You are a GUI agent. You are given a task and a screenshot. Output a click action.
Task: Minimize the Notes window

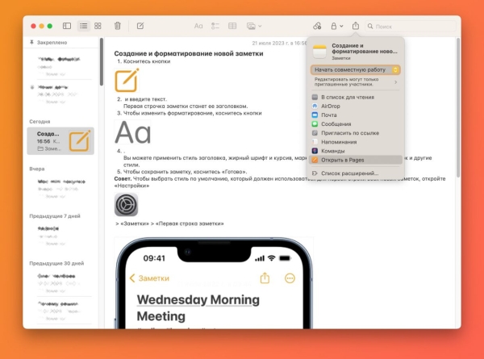point(41,26)
